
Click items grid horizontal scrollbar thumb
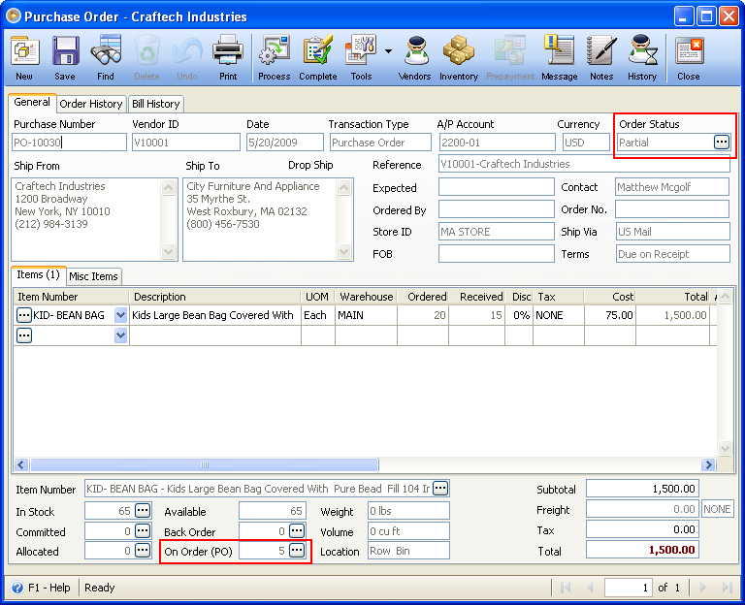coord(205,464)
